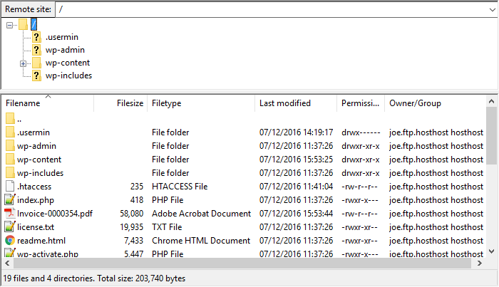Click the wp-content folder icon in file list
The height and width of the screenshot is (287, 499).
click(10, 160)
